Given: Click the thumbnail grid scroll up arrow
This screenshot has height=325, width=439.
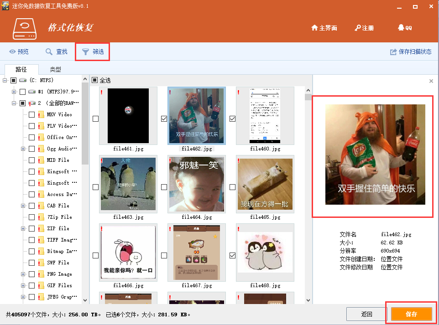Looking at the screenshot, I should 308,90.
